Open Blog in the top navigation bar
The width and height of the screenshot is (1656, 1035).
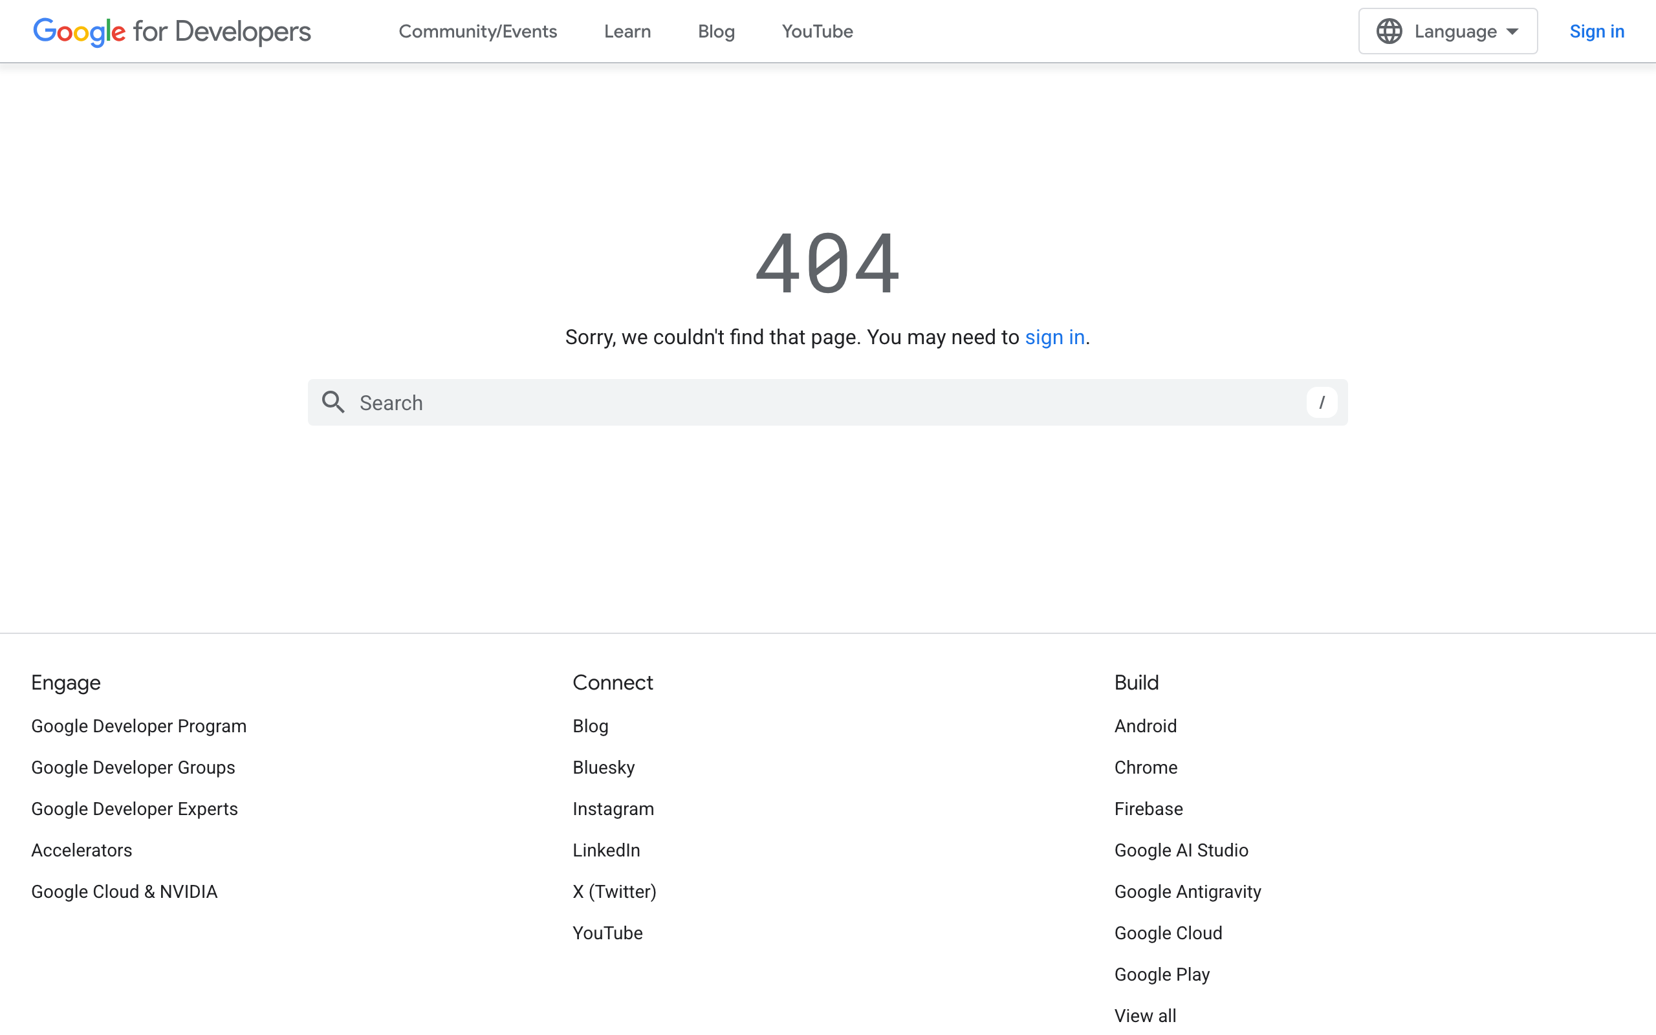[x=716, y=32]
